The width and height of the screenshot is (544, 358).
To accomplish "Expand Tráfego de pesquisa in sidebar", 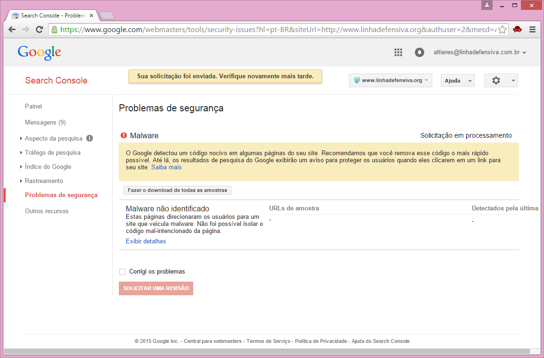I will pos(52,153).
